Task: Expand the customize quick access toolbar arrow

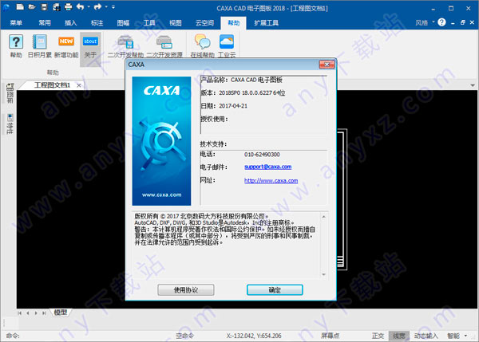Action: point(113,6)
